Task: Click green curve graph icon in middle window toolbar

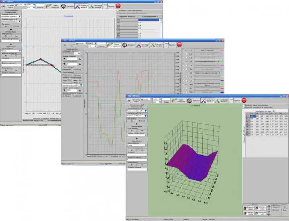Action: pyautogui.click(x=110, y=45)
